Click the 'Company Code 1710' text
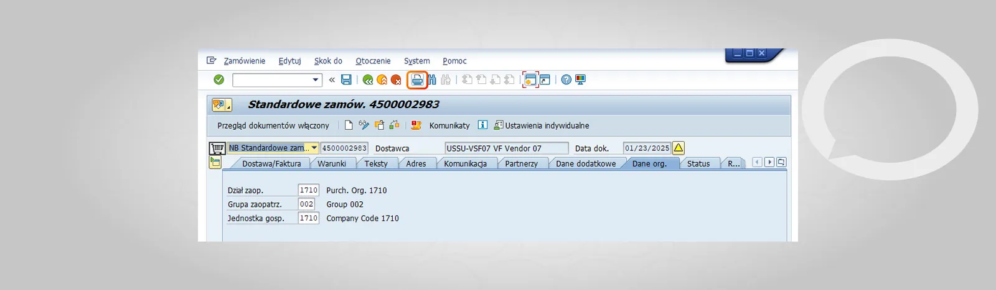The width and height of the screenshot is (996, 290). [362, 219]
